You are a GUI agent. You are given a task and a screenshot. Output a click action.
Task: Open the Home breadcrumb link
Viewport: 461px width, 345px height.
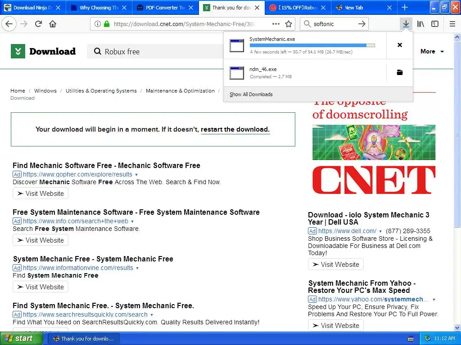click(x=18, y=91)
